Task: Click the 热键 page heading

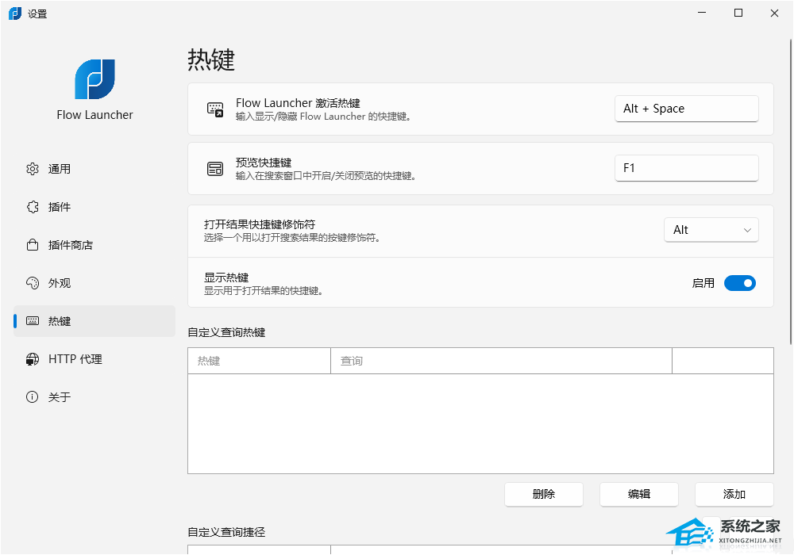Action: pyautogui.click(x=211, y=59)
